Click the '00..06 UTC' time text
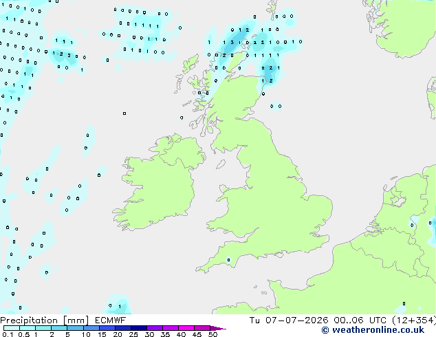436x337 pixels. click(360, 320)
